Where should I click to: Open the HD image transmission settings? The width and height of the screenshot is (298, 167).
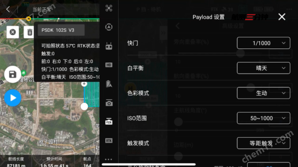pyautogui.click(x=109, y=65)
